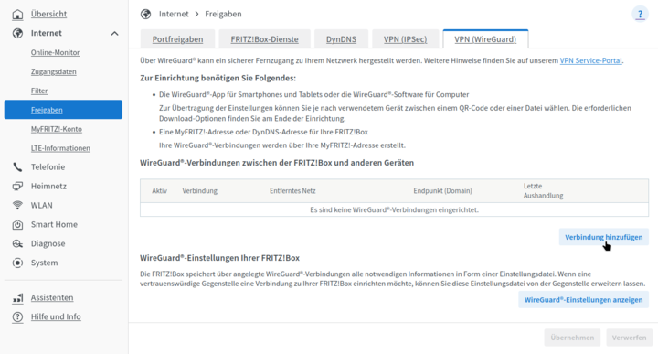Viewport: 658px width, 354px height.
Task: Click the 'Es sind keine WireGuard-Verbindungen eingerichtet' row
Action: point(394,209)
